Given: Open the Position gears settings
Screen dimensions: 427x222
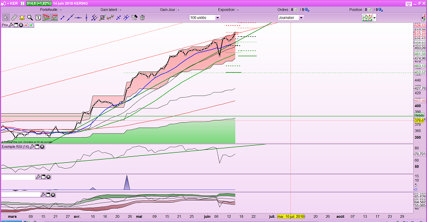Looking at the screenshot, I should (x=381, y=10).
